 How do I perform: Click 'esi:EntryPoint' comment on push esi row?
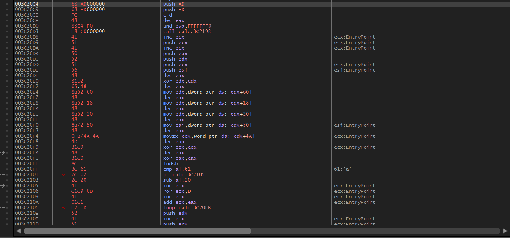354,70
